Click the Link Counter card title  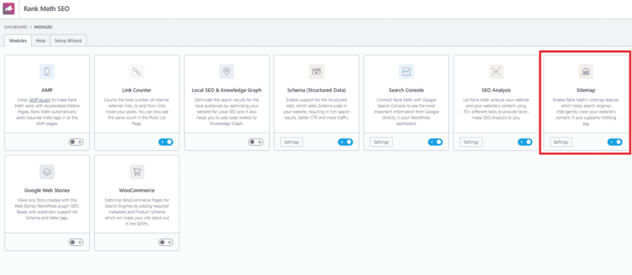pos(136,90)
